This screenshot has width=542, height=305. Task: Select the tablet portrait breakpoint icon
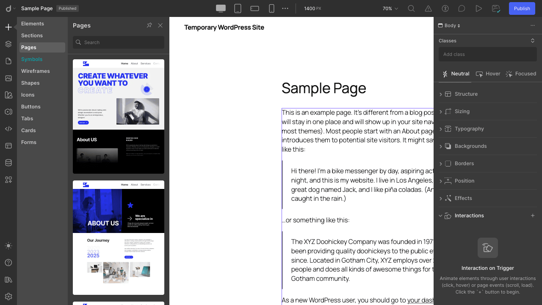point(238,8)
